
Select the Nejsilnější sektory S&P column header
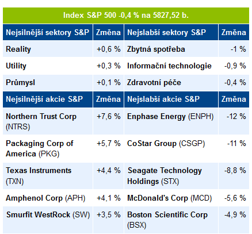48,32
